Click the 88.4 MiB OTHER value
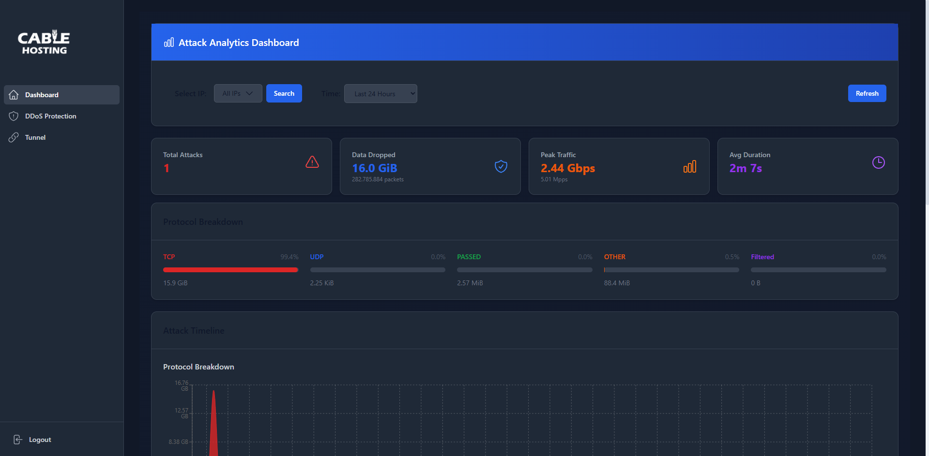This screenshot has height=456, width=929. pos(617,283)
